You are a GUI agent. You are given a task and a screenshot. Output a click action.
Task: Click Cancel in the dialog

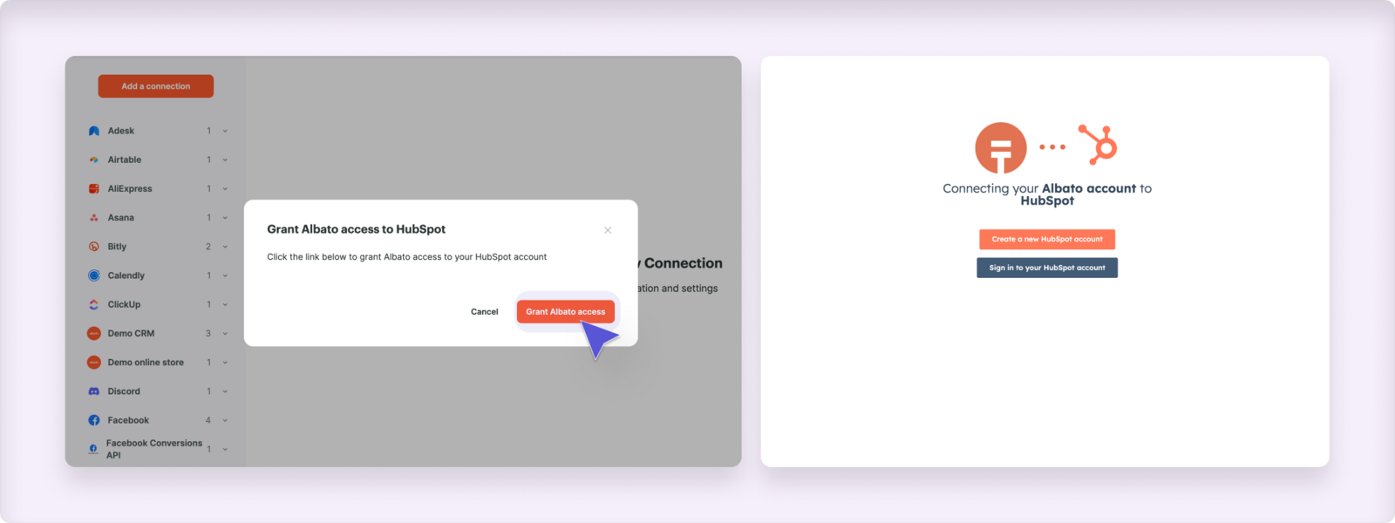click(485, 311)
